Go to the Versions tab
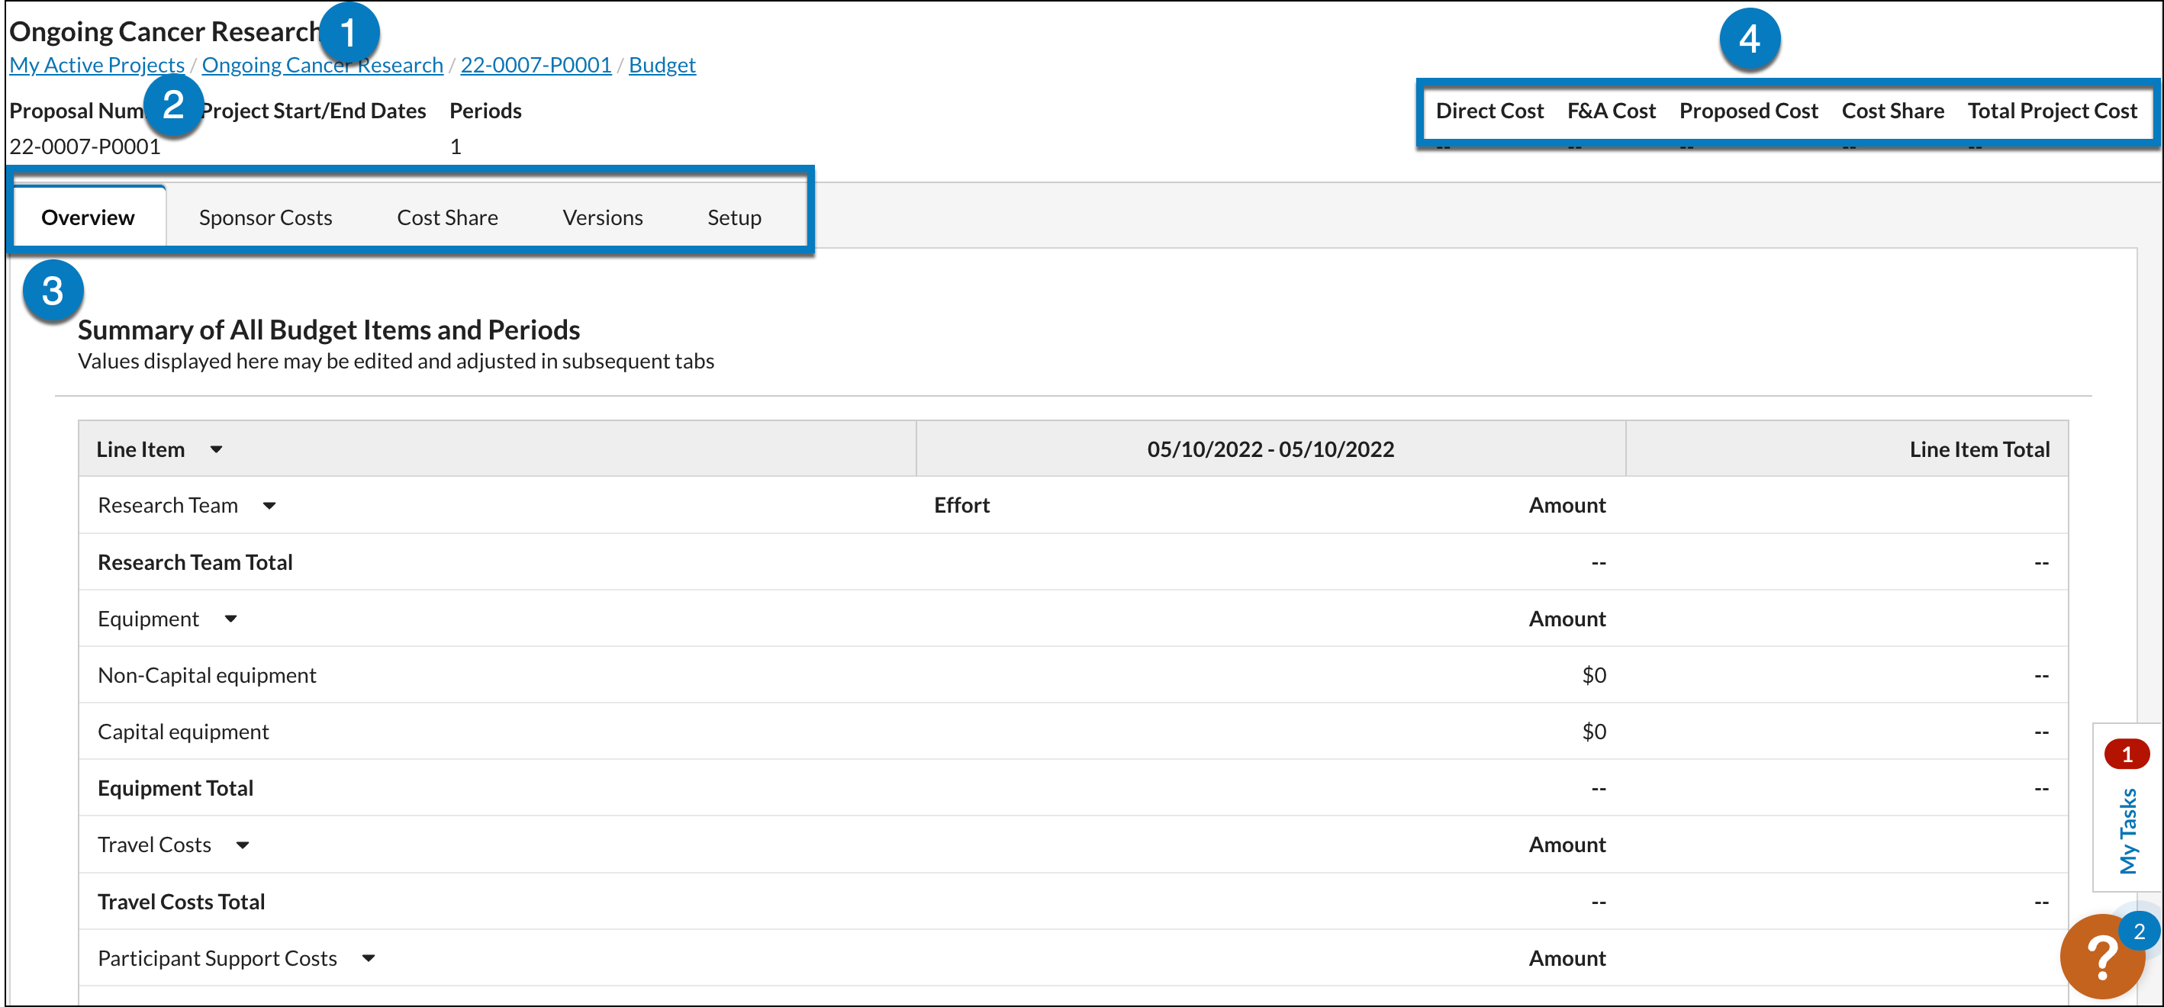The width and height of the screenshot is (2164, 1007). coord(602,217)
